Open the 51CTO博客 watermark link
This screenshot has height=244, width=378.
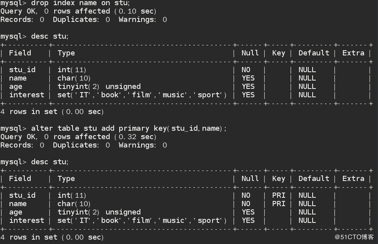[x=354, y=237]
